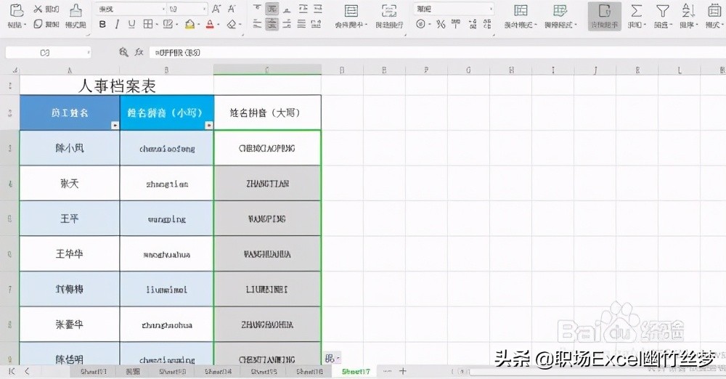Screen dimensions: 726x379
Task: Jump to the first sheet tab
Action: click(x=12, y=371)
